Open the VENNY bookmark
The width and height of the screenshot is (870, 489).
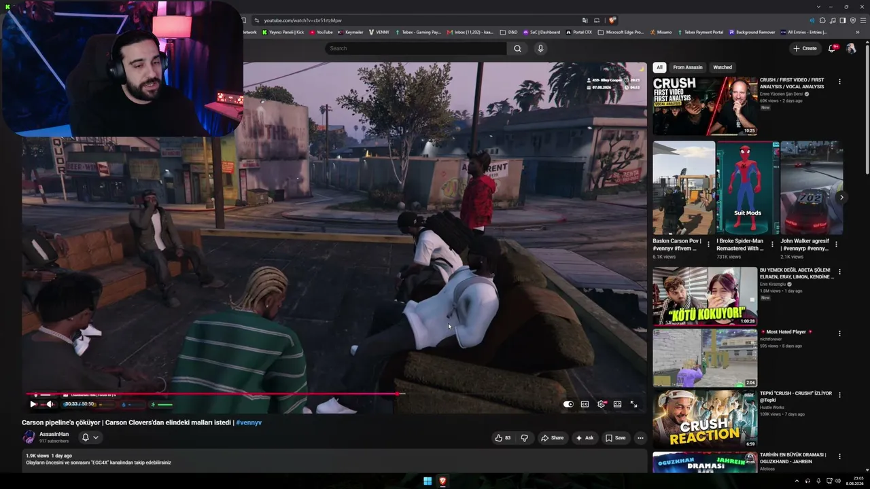(379, 32)
